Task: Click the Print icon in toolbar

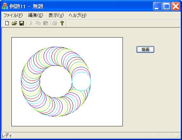Action: point(55,23)
